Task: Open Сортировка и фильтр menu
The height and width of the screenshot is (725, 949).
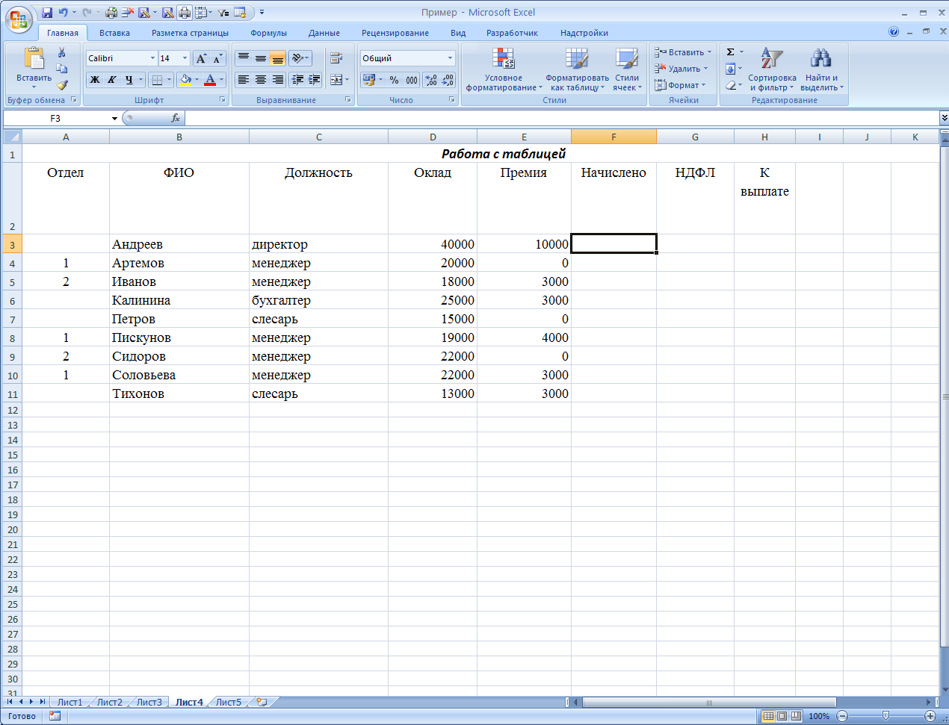Action: 772,69
